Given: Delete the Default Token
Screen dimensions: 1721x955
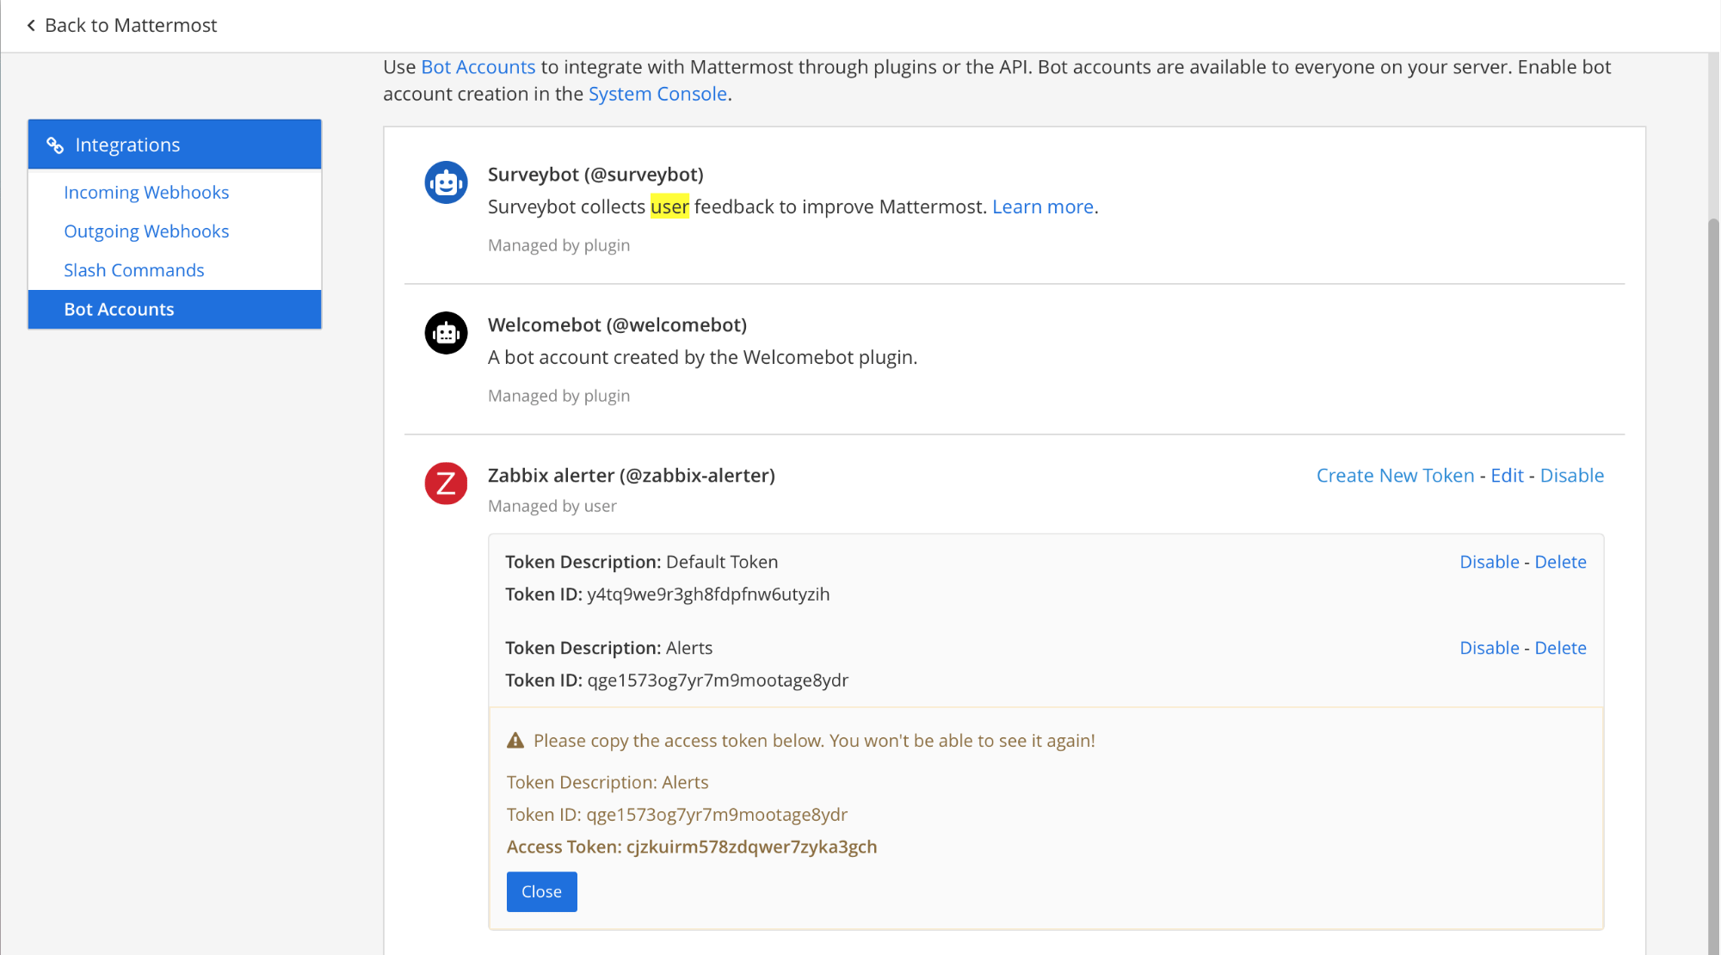Looking at the screenshot, I should (x=1560, y=562).
